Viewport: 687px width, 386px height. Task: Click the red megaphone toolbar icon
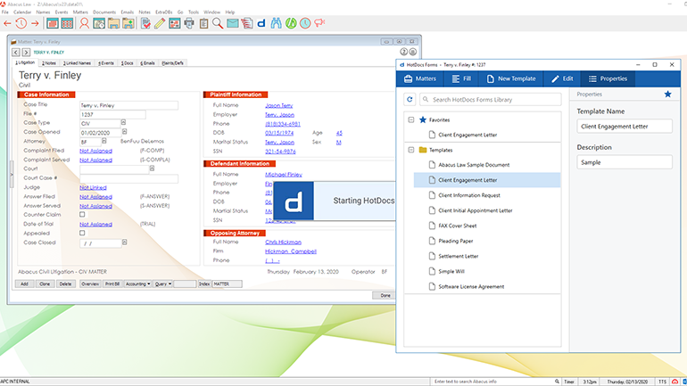click(x=319, y=23)
